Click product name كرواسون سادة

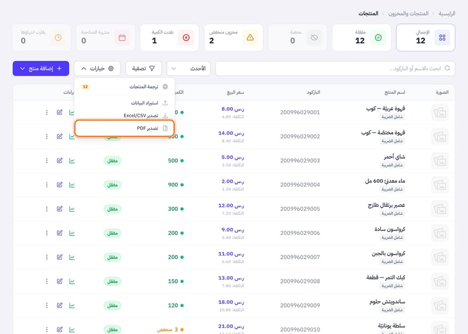click(x=390, y=229)
